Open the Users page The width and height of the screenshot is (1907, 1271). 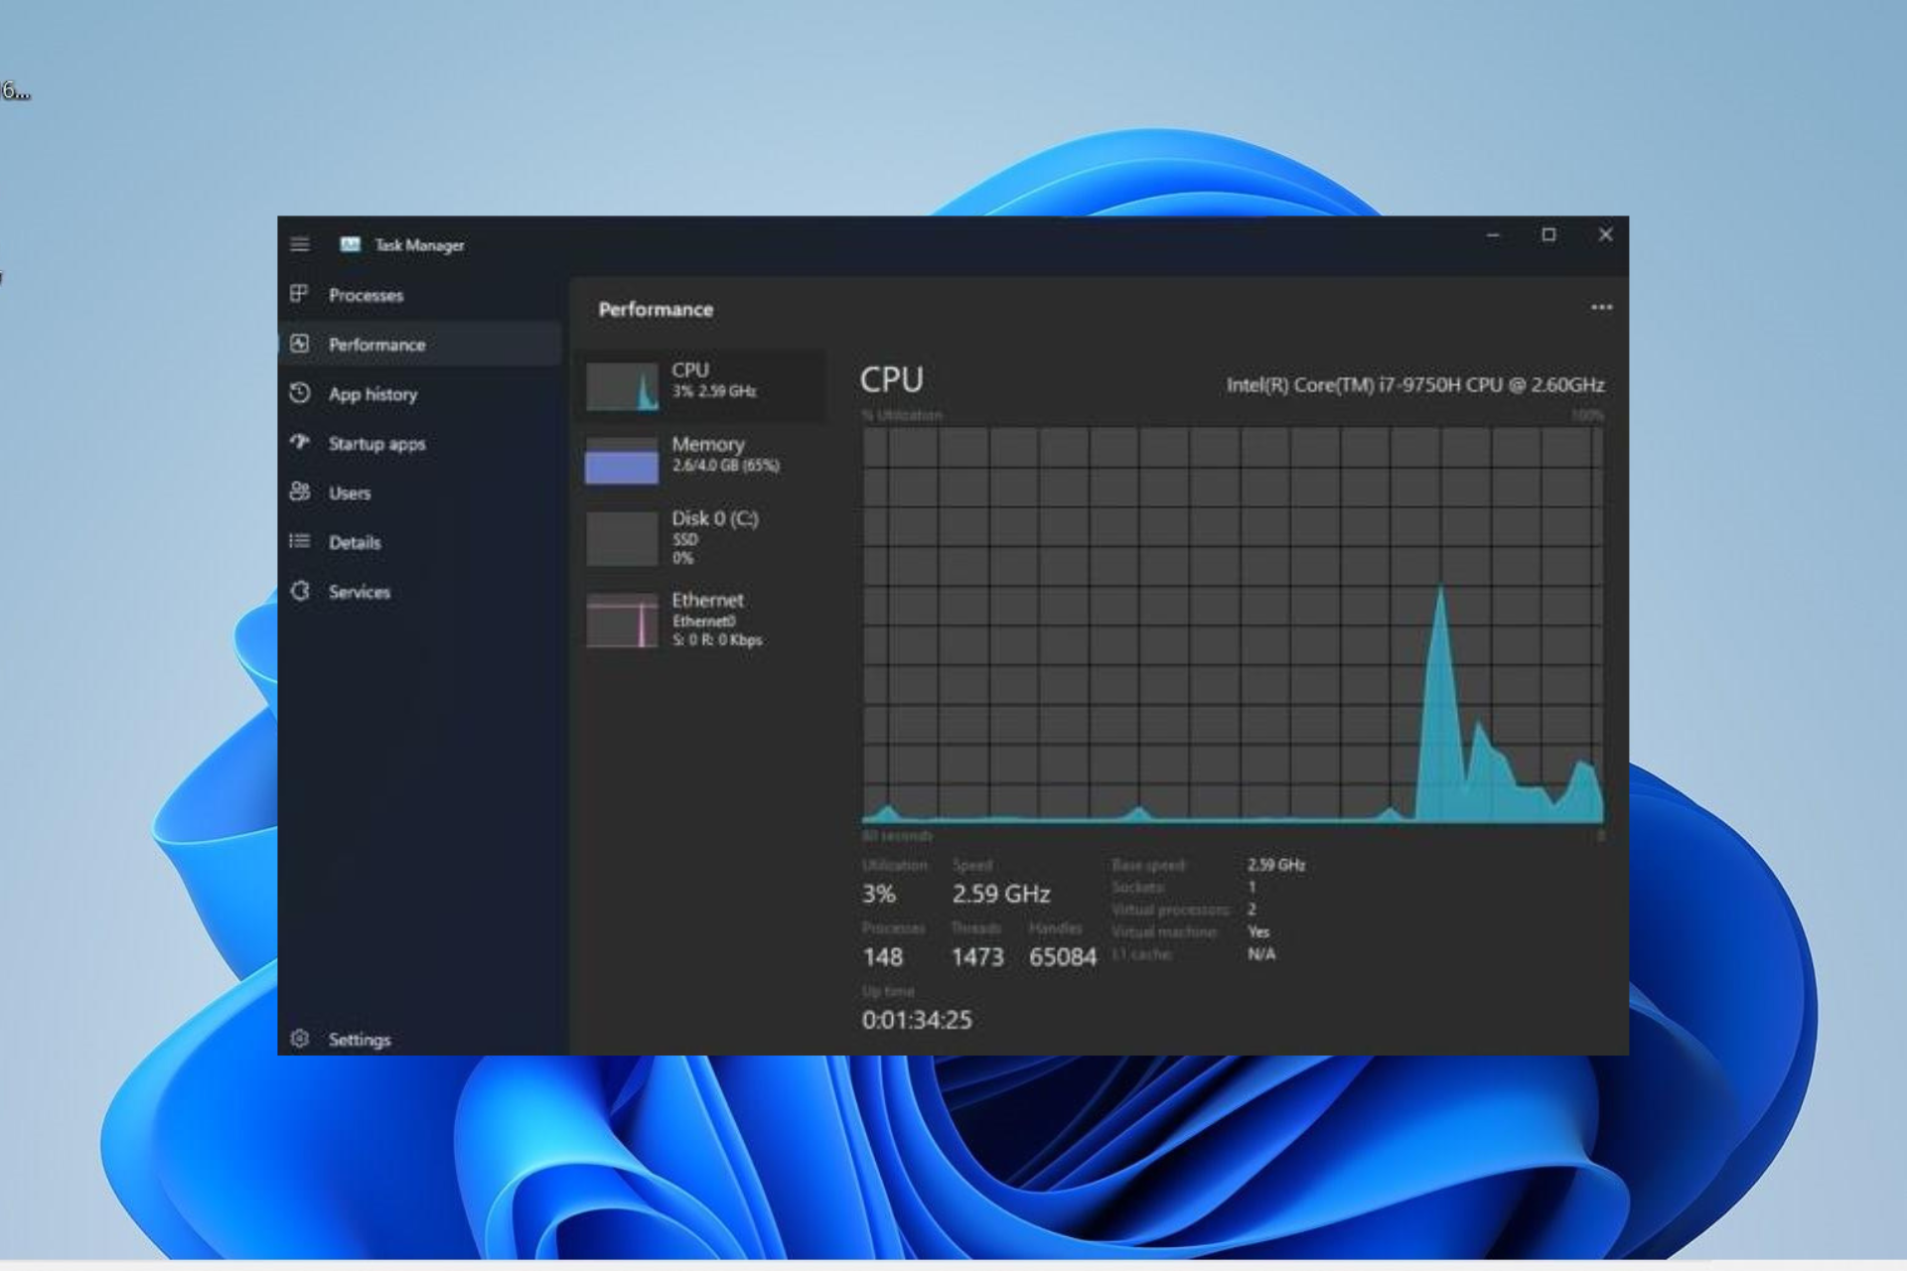coord(350,493)
